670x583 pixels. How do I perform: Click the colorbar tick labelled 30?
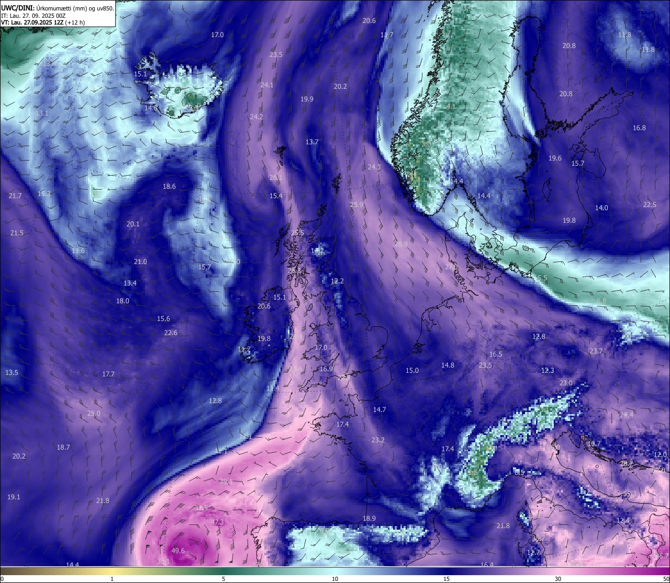coord(558,578)
